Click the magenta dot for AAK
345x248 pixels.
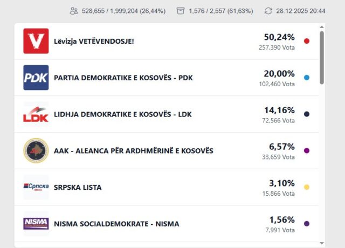[307, 150]
